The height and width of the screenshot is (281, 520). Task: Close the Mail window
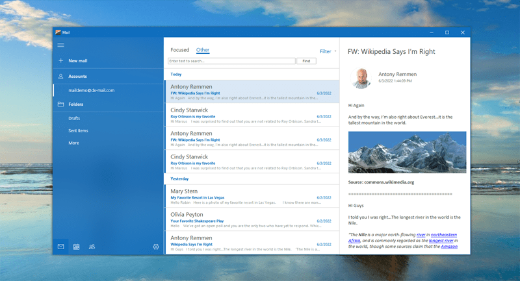[x=463, y=32]
